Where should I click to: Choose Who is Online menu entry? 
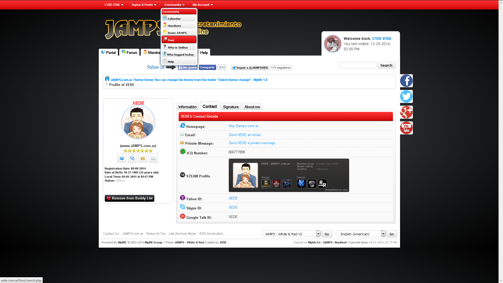(x=179, y=47)
